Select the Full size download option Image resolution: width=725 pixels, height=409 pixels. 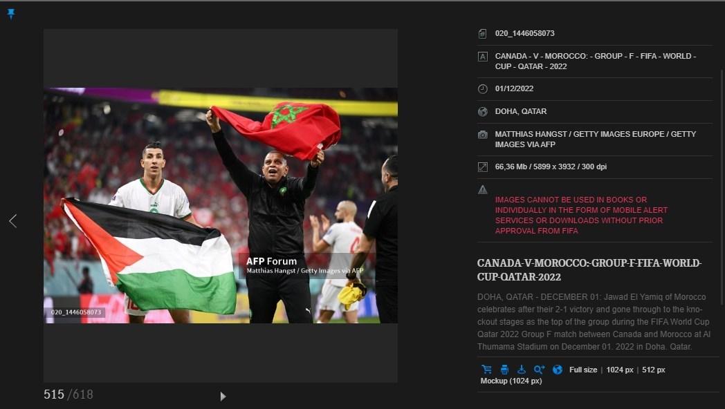point(582,370)
